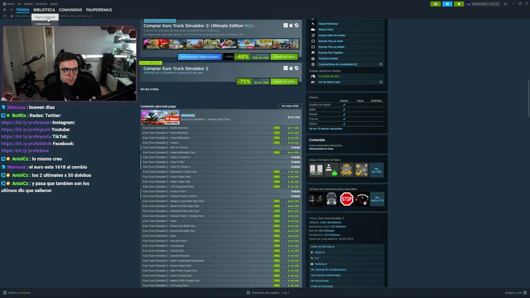Open the Krone Trailer Pack row
This screenshot has width=530, height=298.
221,177
